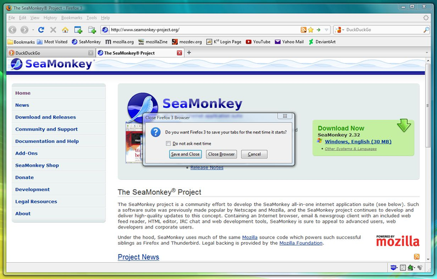The height and width of the screenshot is (279, 437).
Task: Open the K12 Login Page bookmark
Action: [x=223, y=42]
